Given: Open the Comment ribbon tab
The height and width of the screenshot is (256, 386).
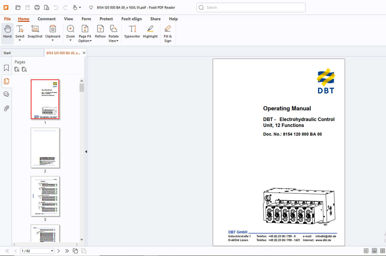Looking at the screenshot, I should tap(46, 19).
